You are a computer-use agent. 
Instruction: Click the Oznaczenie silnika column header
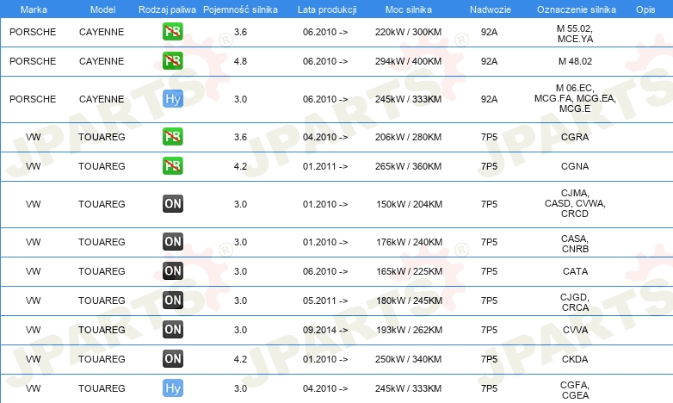pos(576,9)
